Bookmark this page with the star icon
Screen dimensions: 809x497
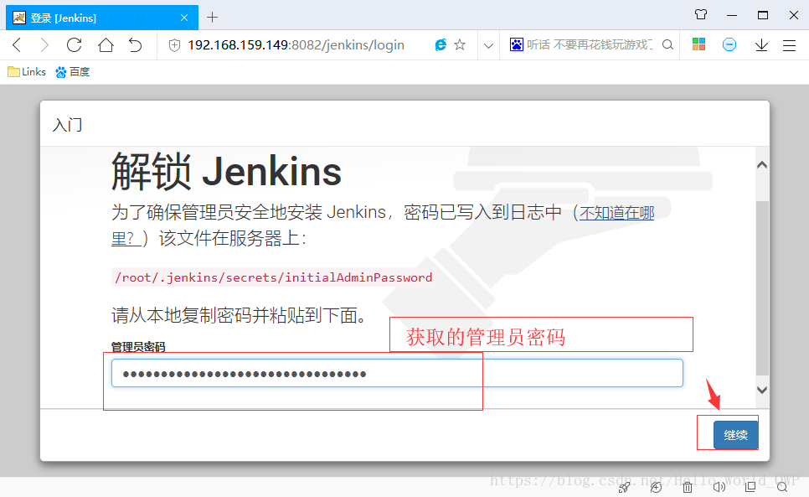[460, 45]
